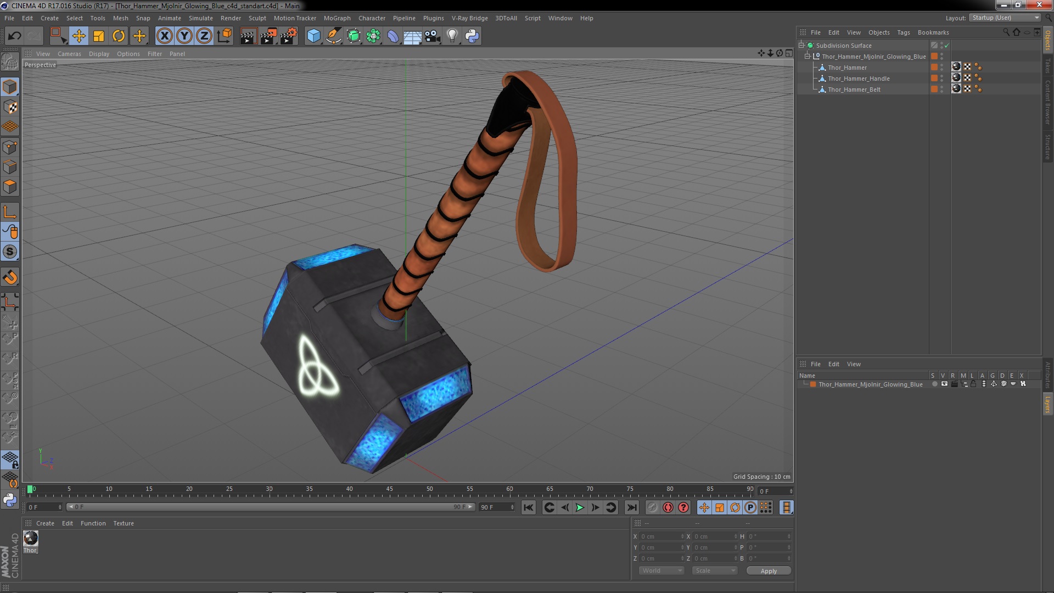The width and height of the screenshot is (1054, 593).
Task: Open the File menu in menu bar
Action: click(9, 18)
